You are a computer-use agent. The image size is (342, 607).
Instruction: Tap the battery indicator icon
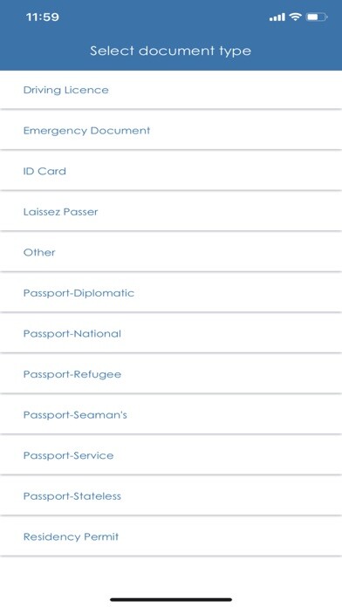[317, 17]
